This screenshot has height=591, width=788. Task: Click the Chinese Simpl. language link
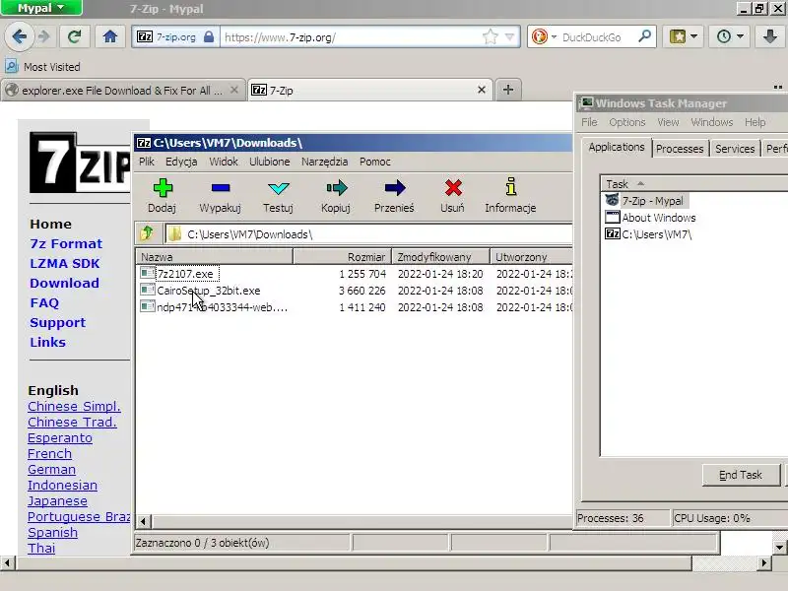click(x=74, y=406)
